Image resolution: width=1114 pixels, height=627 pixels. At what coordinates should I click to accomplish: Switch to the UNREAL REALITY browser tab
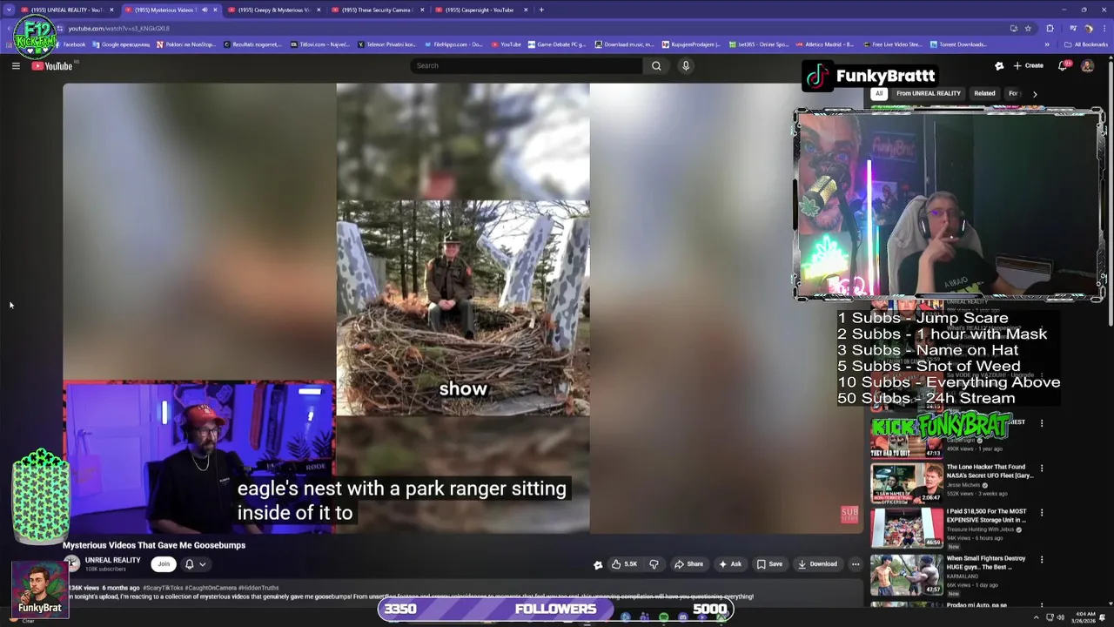67,10
